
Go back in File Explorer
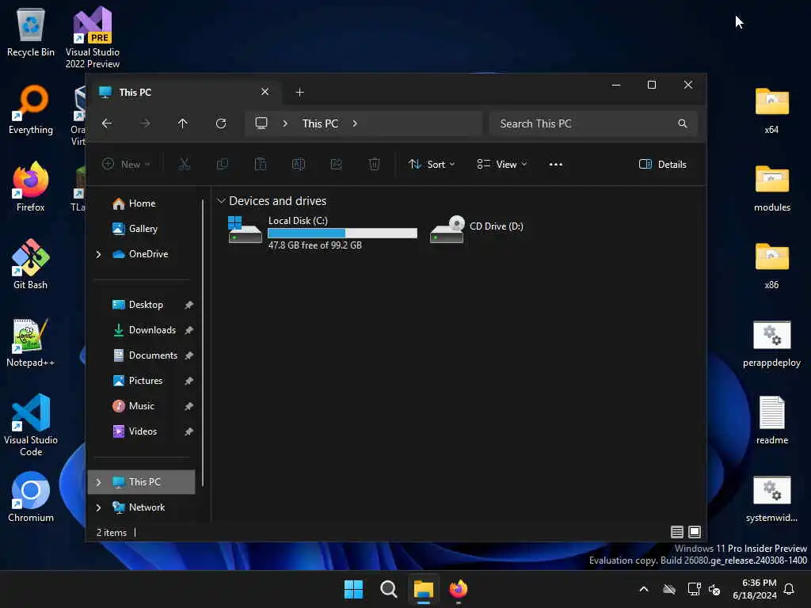click(x=107, y=123)
